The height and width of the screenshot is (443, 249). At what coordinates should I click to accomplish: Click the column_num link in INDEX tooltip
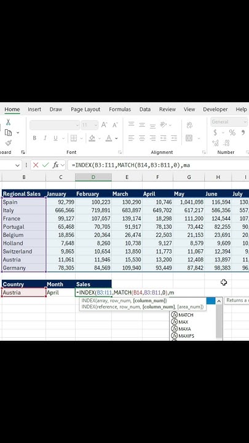pyautogui.click(x=149, y=301)
